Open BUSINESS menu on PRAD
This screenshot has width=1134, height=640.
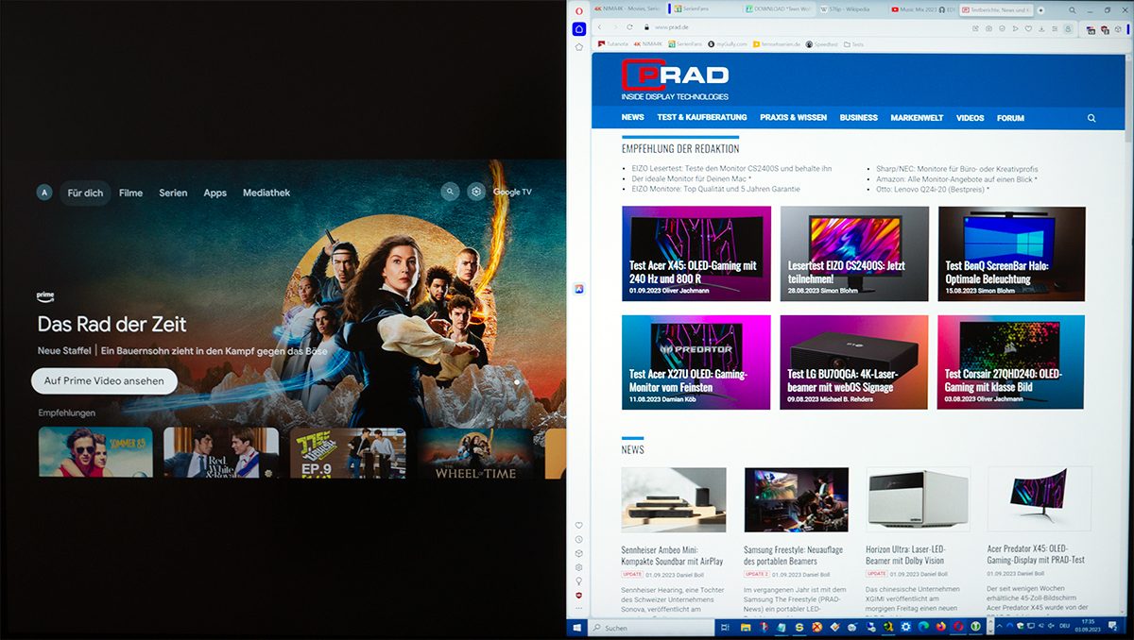click(x=858, y=118)
